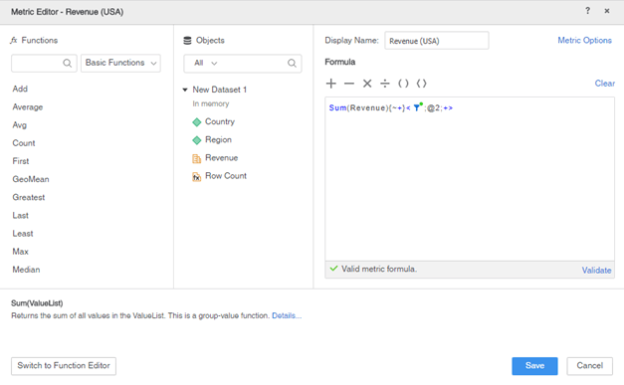The height and width of the screenshot is (385, 624).
Task: Open Metric Options link
Action: (584, 40)
